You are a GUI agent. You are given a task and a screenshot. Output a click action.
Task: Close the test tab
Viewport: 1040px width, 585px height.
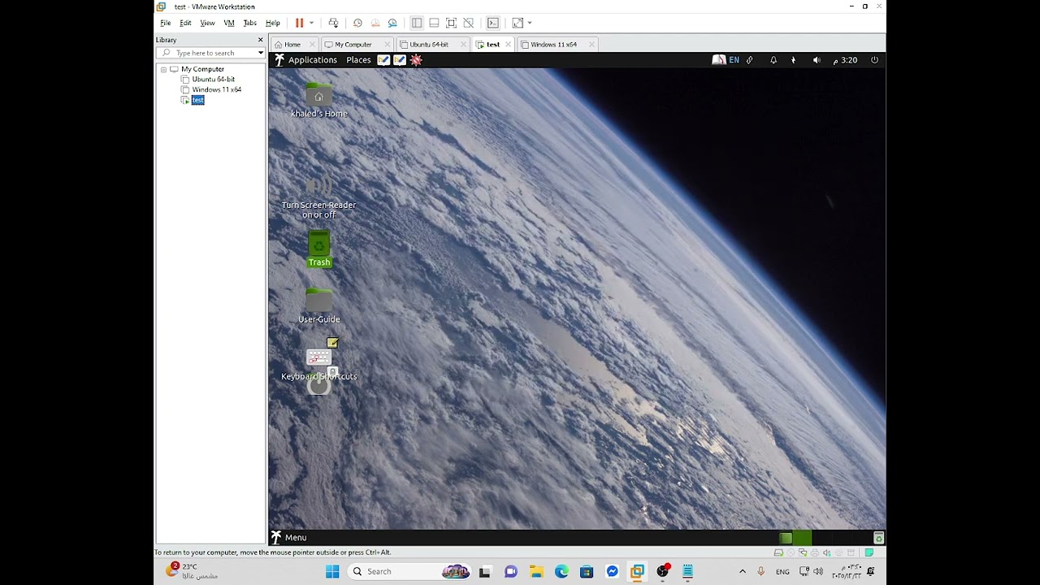[509, 45]
